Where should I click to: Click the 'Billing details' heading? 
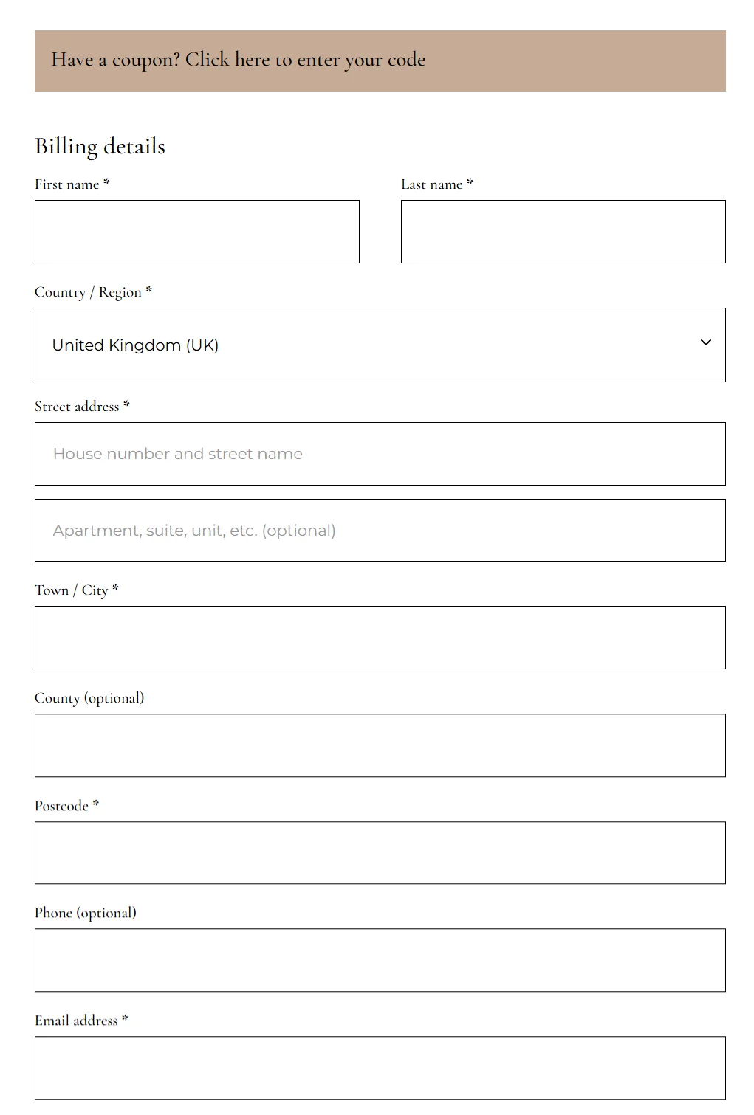(x=100, y=146)
